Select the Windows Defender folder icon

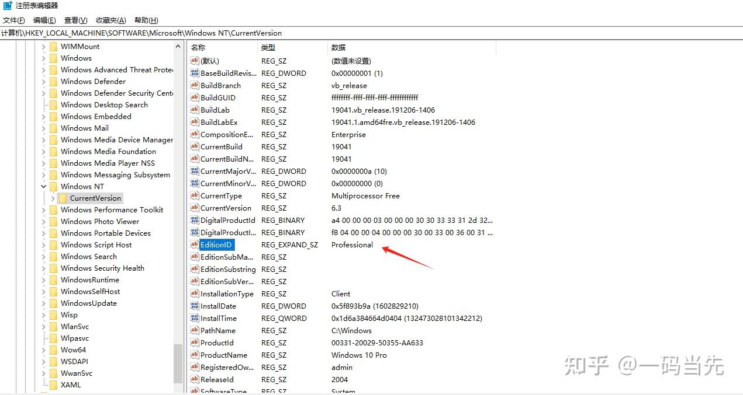(54, 81)
